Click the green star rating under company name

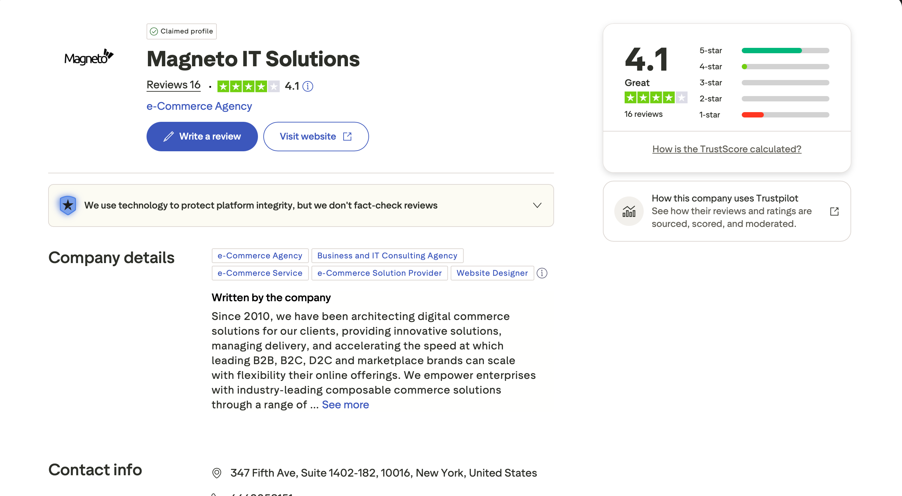pyautogui.click(x=248, y=86)
